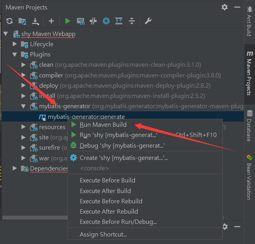255x244 pixels.
Task: Open Maven Projects panel gear options
Action: pos(225,7)
